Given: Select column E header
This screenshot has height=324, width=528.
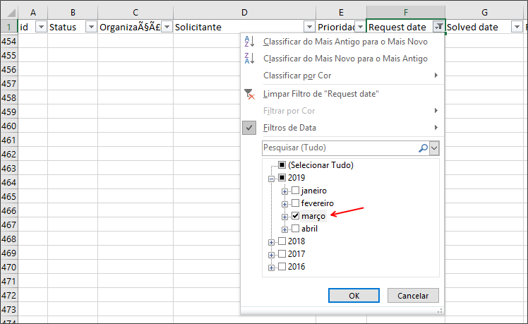Looking at the screenshot, I should (x=341, y=13).
